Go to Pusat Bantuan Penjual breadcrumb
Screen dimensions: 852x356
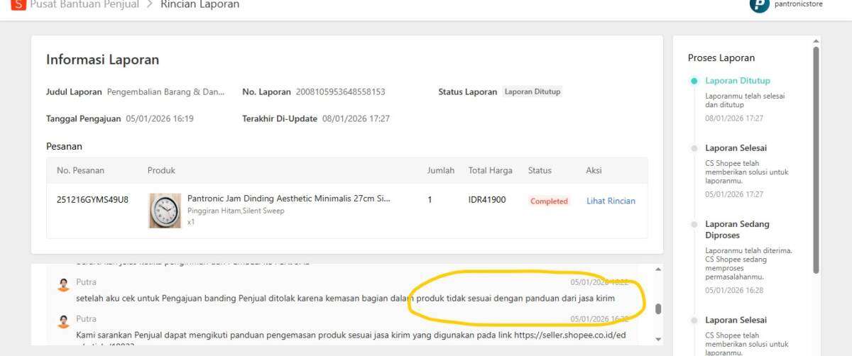pos(84,4)
